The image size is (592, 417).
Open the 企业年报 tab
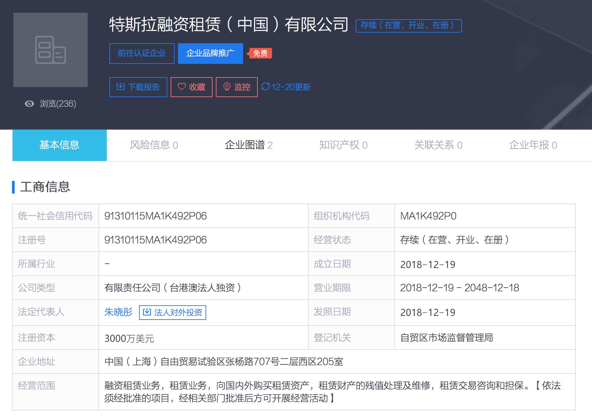click(533, 145)
